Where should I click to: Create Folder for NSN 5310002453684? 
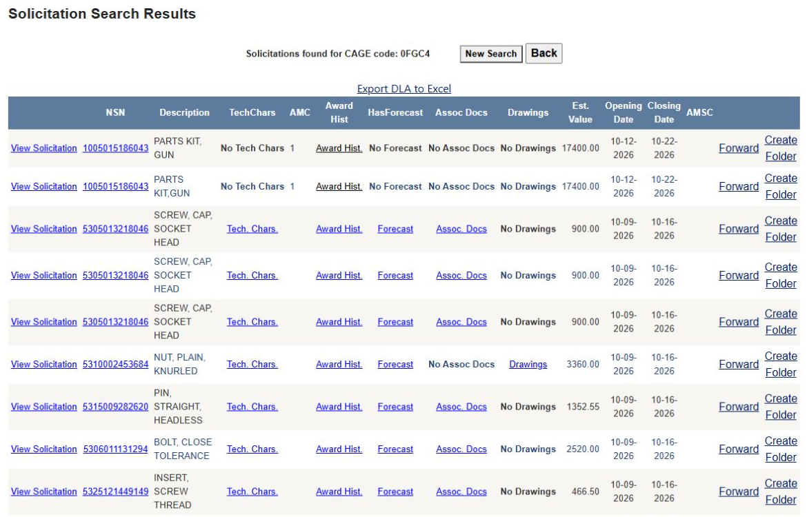click(781, 364)
